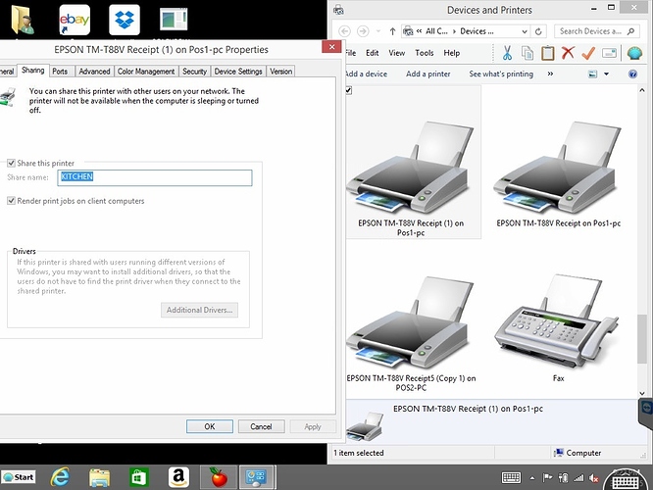Click the blue Help question mark icon
653x490 pixels.
(632, 74)
